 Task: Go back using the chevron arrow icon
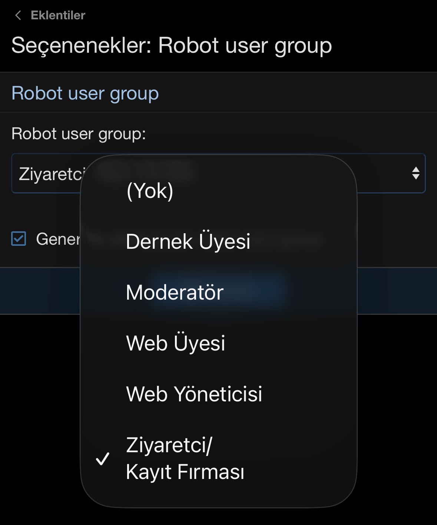click(17, 15)
